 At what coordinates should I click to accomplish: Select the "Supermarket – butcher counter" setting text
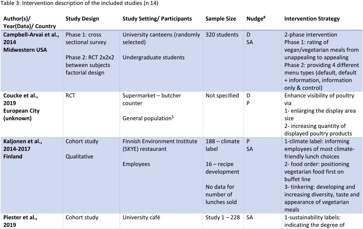pos(156,99)
